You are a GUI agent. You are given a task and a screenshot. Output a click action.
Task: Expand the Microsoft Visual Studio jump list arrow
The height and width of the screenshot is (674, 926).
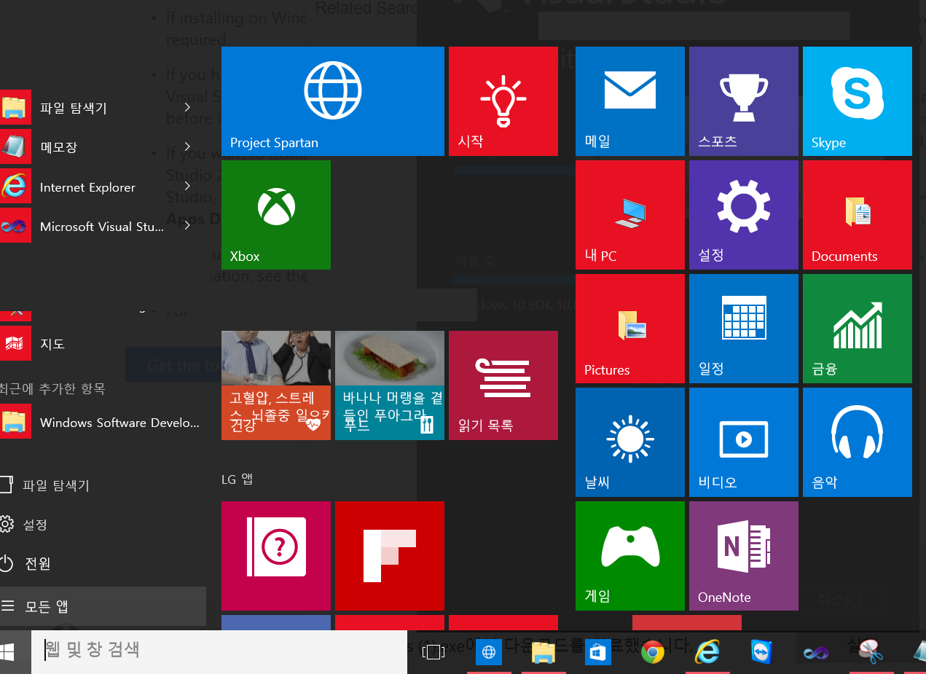pos(187,227)
